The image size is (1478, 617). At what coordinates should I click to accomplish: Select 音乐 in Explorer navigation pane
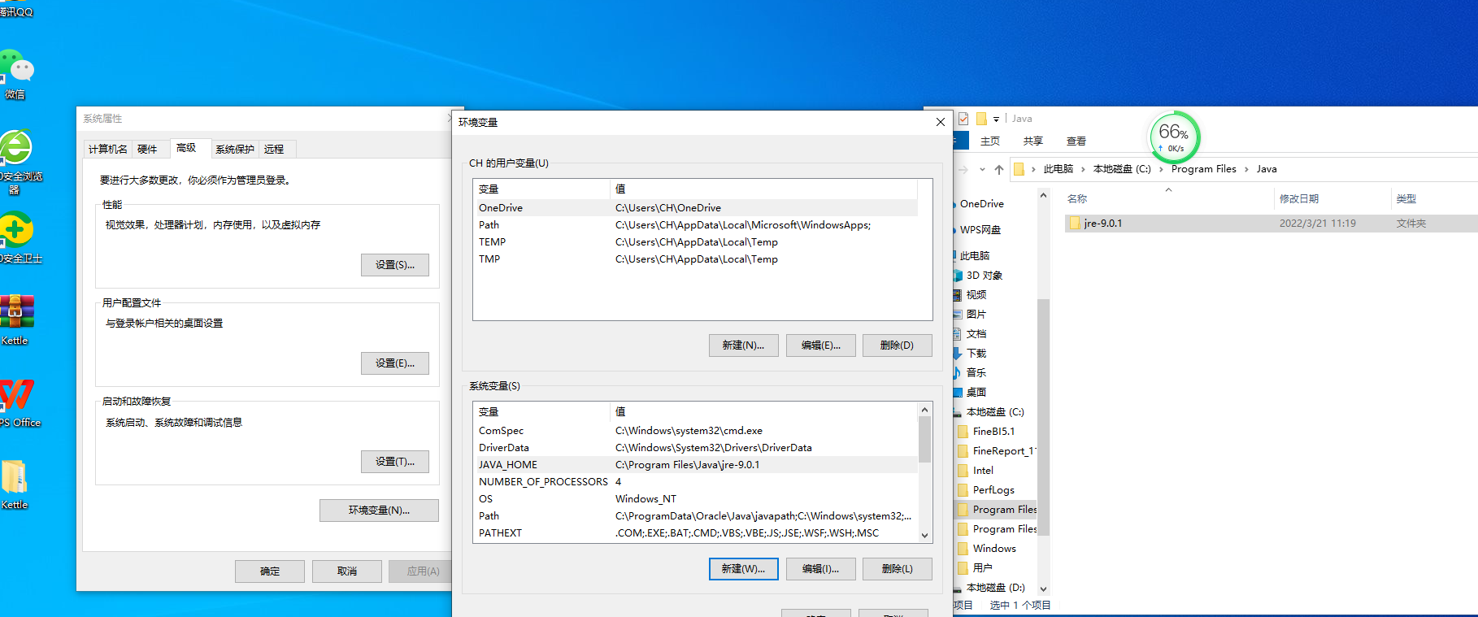tap(976, 373)
